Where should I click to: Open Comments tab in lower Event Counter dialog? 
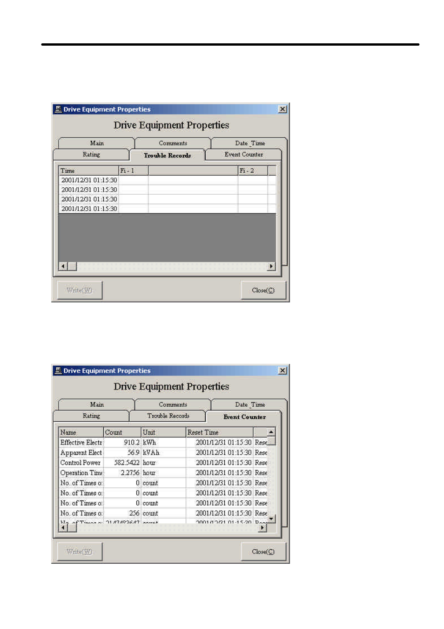pyautogui.click(x=173, y=404)
